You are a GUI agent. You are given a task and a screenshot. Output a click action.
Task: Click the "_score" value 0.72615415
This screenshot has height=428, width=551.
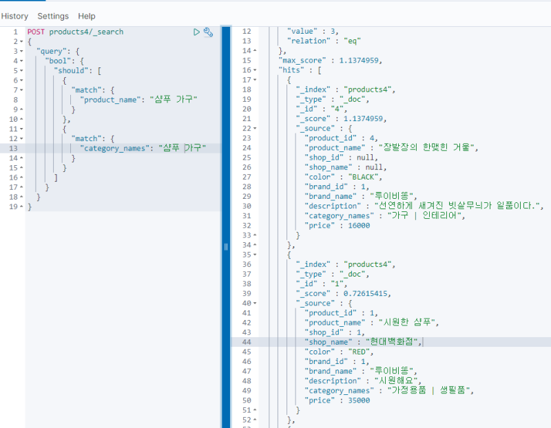(x=366, y=294)
